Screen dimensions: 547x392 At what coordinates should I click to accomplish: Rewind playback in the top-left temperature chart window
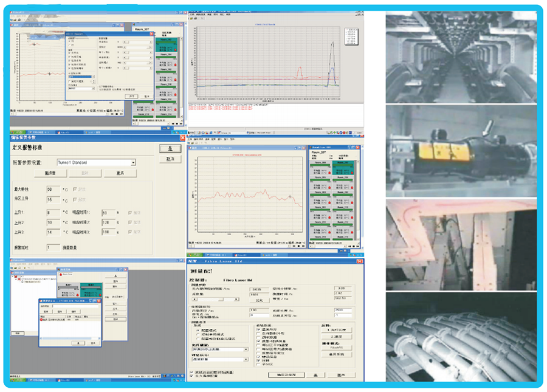pyautogui.click(x=112, y=114)
